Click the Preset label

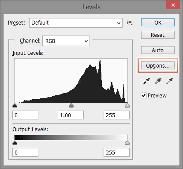coord(16,23)
